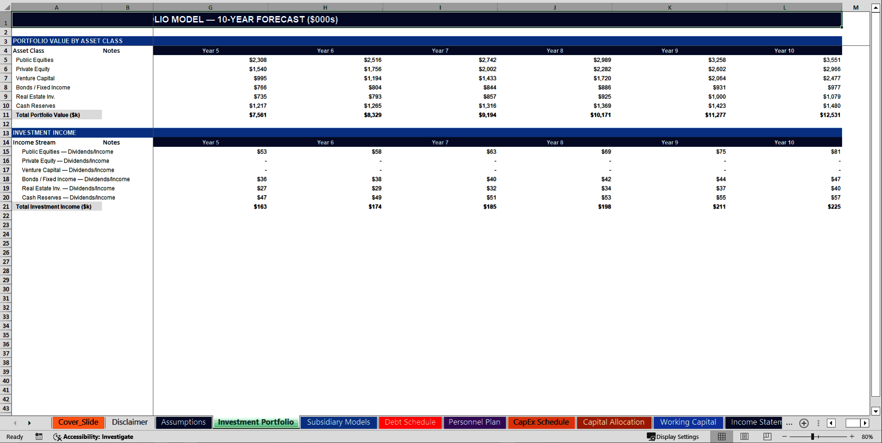Open the Accessibility Investigate checker
Screen dimensions: 882x443
(94, 437)
